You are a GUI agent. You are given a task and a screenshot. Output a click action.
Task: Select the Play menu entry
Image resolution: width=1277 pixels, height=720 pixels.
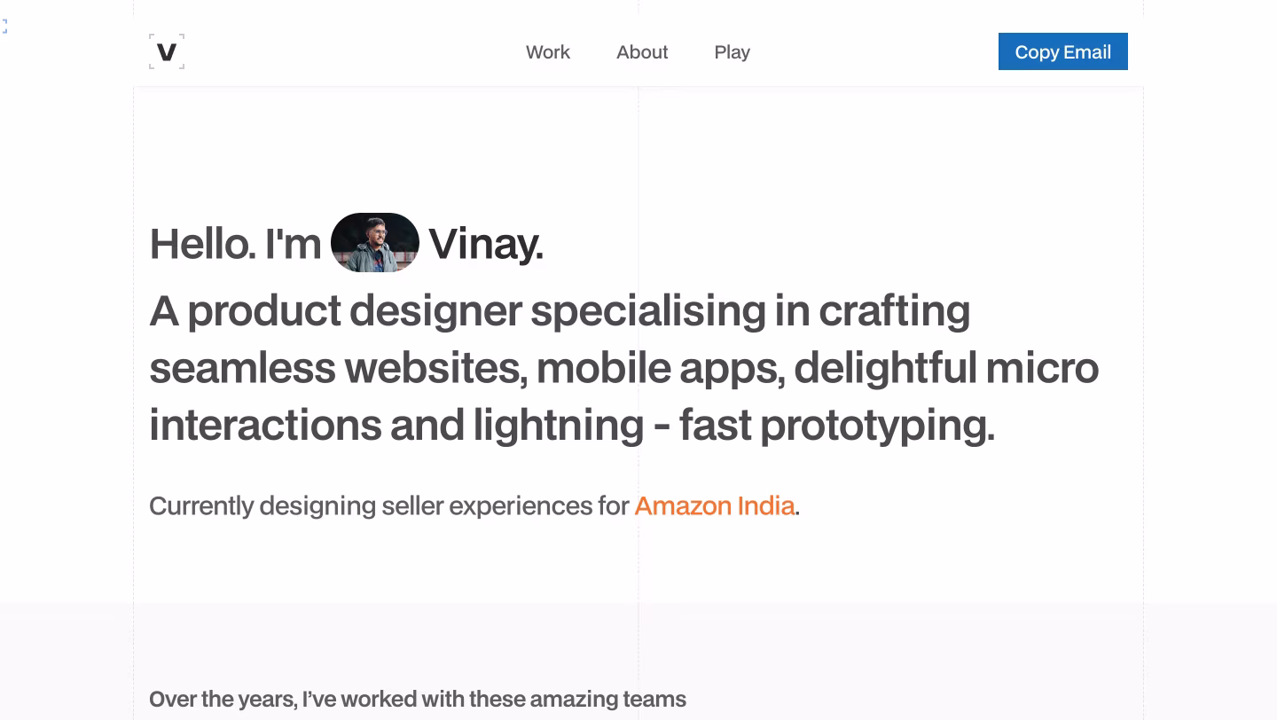click(x=733, y=52)
